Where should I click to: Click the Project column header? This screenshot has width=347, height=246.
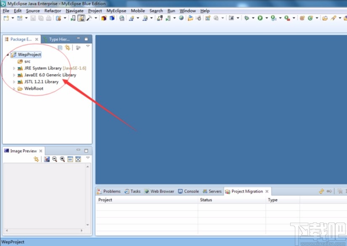[147, 200]
